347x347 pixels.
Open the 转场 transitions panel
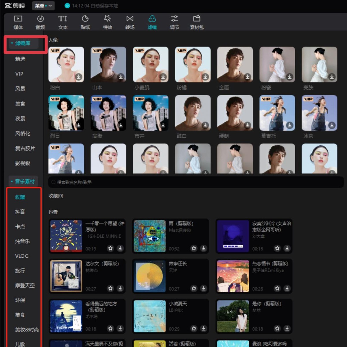[x=130, y=22]
